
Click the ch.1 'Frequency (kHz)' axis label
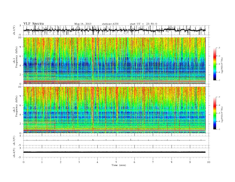coord(17,57)
